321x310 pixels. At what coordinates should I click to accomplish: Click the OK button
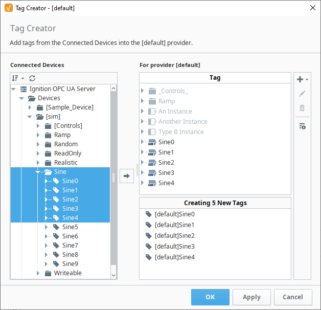pos(210,297)
